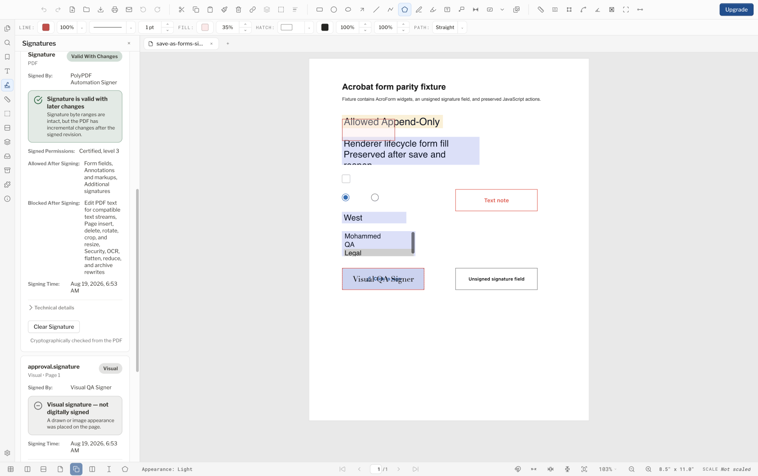Select the Cloud shape tool

[x=348, y=9]
